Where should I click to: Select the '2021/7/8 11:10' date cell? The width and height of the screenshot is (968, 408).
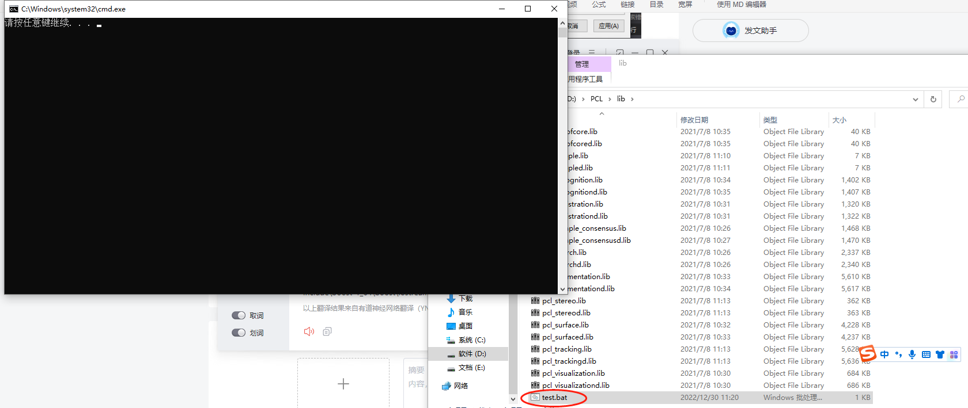[705, 156]
